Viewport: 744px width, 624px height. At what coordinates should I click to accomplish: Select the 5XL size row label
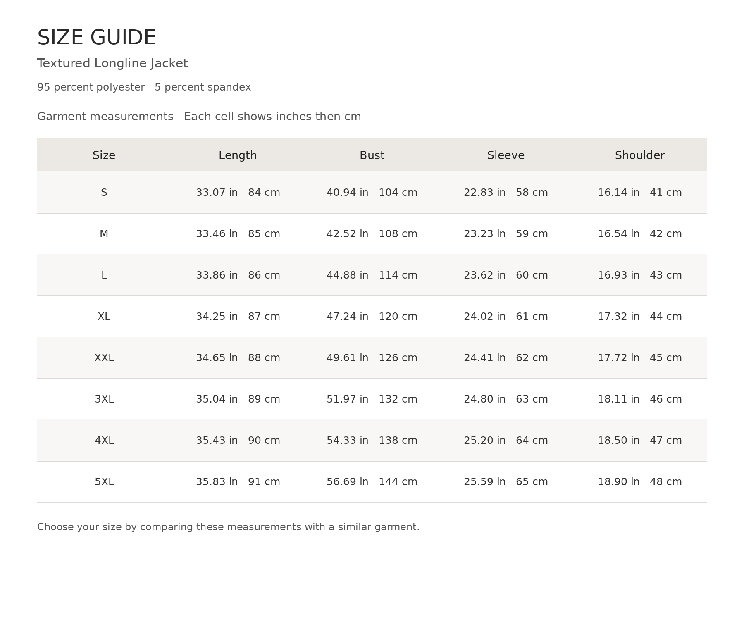point(104,482)
